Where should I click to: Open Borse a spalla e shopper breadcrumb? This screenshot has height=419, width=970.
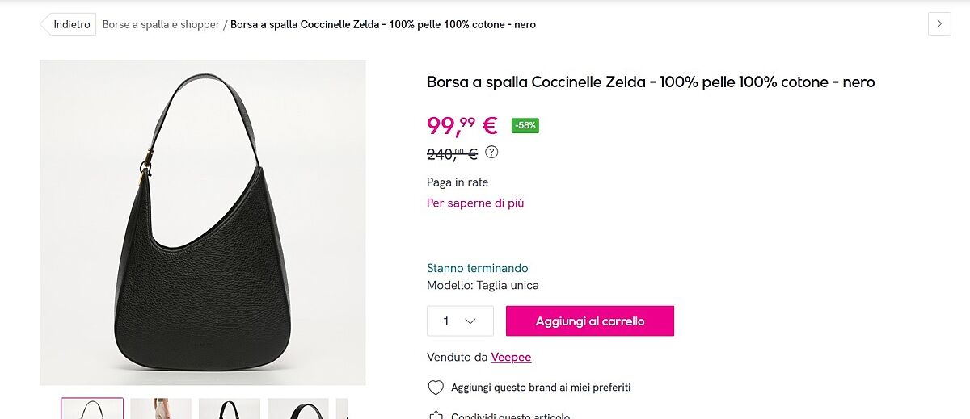(x=161, y=24)
